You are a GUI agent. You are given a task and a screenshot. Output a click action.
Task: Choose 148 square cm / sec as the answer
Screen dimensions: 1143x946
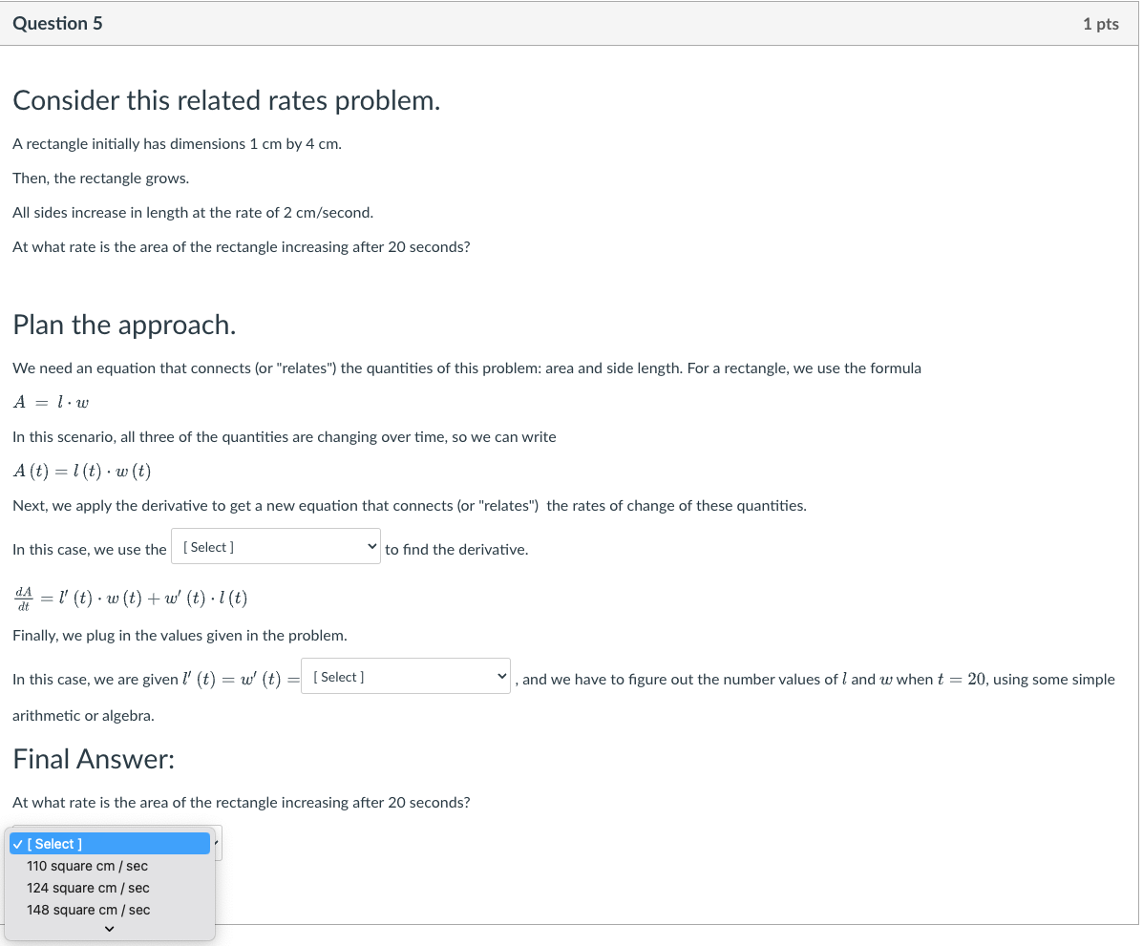pyautogui.click(x=88, y=910)
